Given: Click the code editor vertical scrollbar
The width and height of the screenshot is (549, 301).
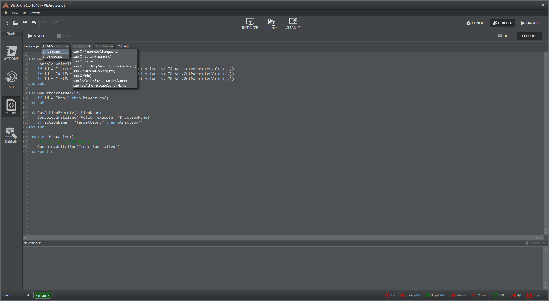Looking at the screenshot, I should (x=546, y=143).
